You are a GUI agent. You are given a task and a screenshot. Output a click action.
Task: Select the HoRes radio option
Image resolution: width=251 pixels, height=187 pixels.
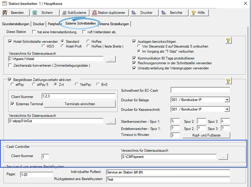click(88, 41)
